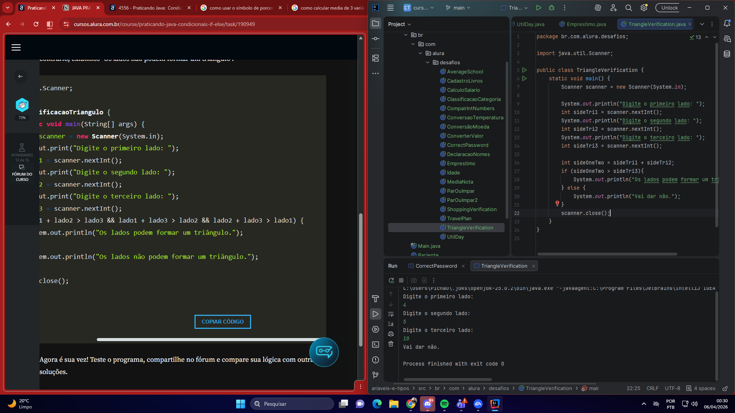Toggle soft-wrap in Run console
The width and height of the screenshot is (735, 413).
[x=391, y=314]
